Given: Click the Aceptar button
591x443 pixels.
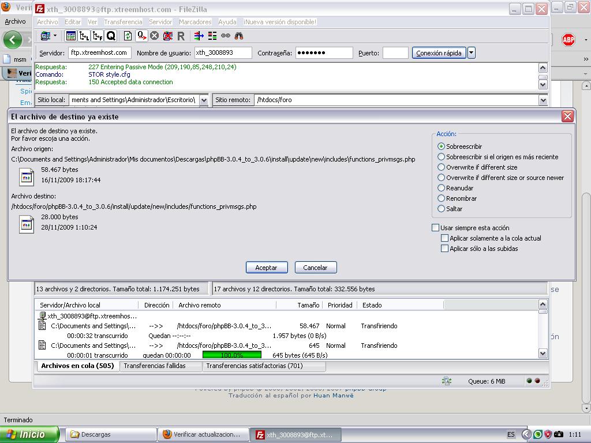Looking at the screenshot, I should pos(267,268).
